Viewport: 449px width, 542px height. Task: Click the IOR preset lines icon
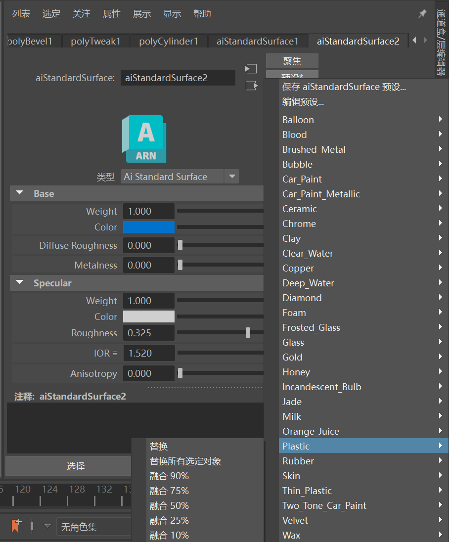click(x=115, y=353)
